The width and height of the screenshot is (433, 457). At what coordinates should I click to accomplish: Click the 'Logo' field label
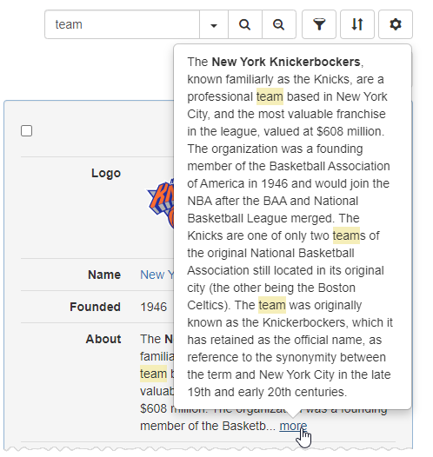pyautogui.click(x=106, y=173)
